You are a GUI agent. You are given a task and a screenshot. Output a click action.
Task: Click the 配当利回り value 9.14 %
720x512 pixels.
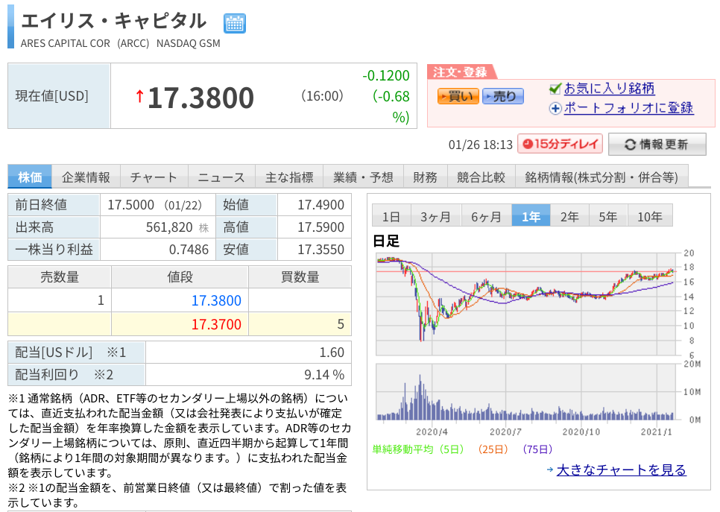click(324, 375)
